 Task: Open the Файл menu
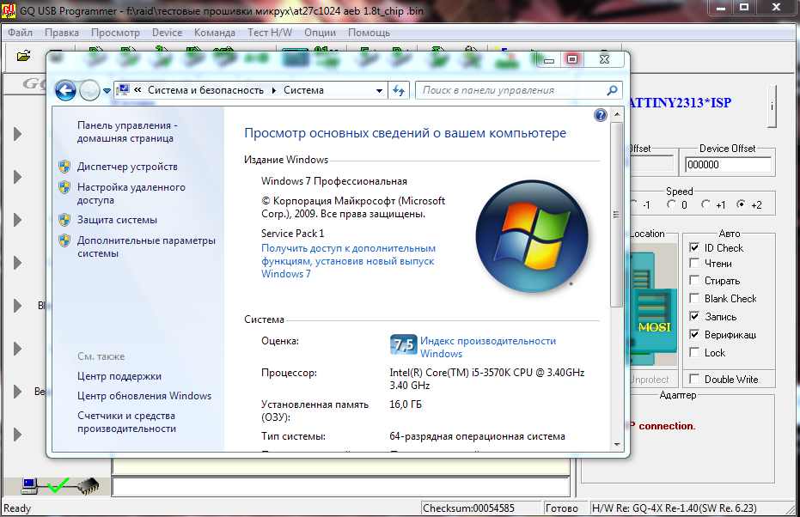pos(21,33)
